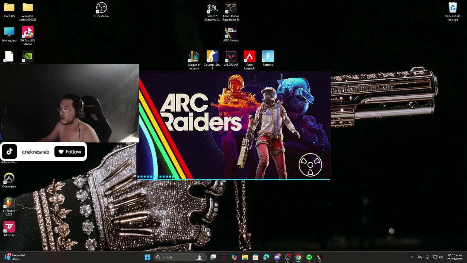467x263 pixels.
Task: Select the Fortnite desktop shortcut
Action: [x=268, y=58]
